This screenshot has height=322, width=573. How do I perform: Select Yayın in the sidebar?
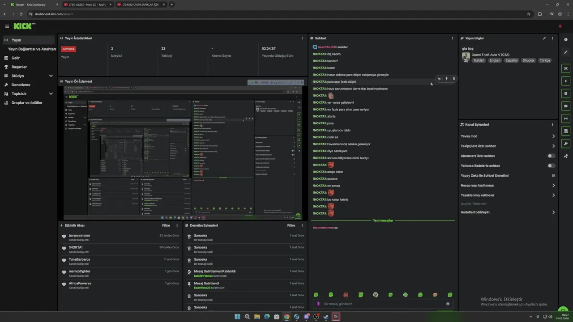coord(29,40)
